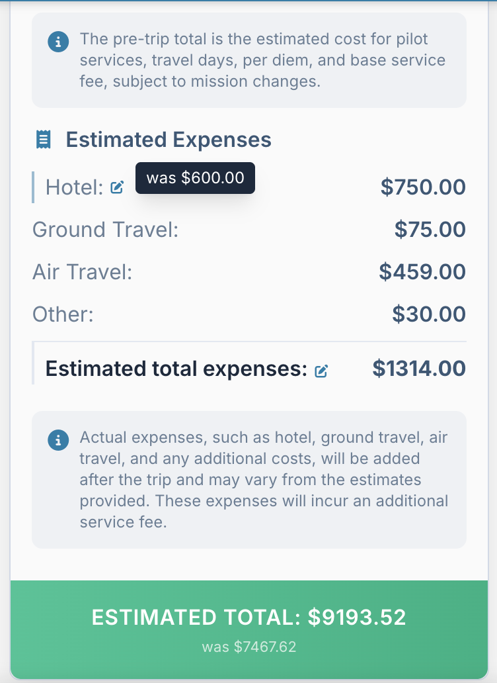Click the receipt icon beside Estimated Expenses

[43, 140]
